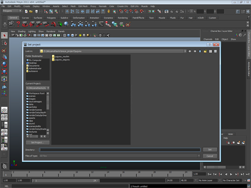Open the jugyou_nouhin folder
Viewport: 251px width, 188px height.
(x=61, y=56)
